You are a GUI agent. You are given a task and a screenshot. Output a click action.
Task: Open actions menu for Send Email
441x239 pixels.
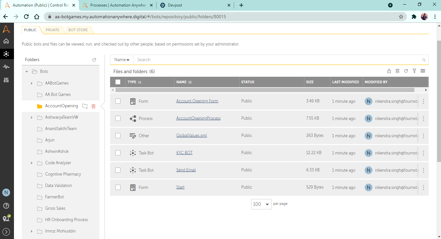pyautogui.click(x=423, y=170)
